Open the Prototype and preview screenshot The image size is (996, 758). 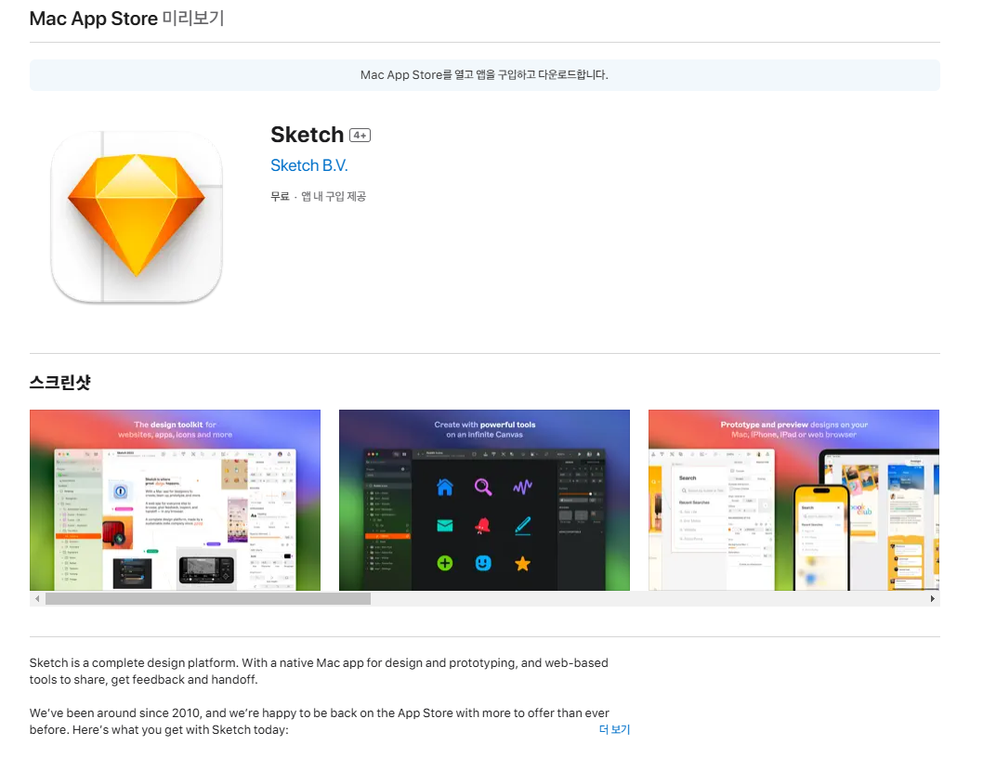tap(794, 501)
